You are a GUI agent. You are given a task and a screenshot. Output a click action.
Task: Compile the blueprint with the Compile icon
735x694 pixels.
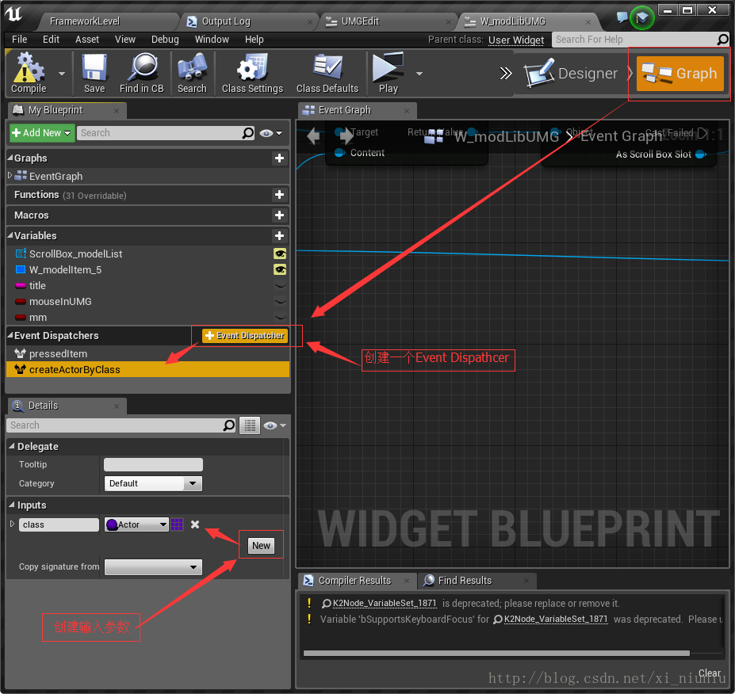[29, 74]
